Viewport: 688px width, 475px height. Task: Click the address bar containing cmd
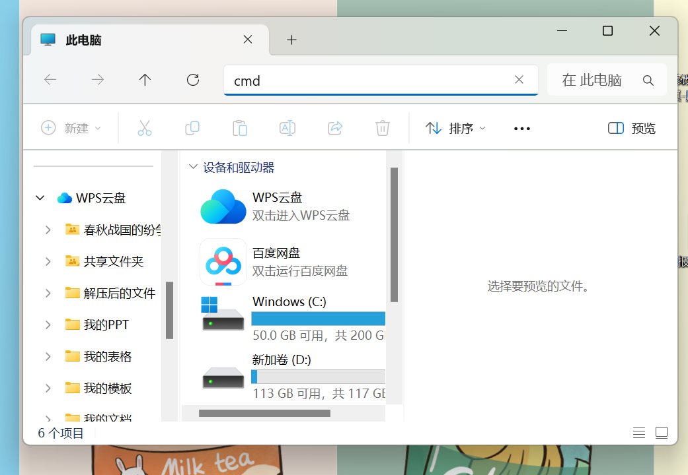pyautogui.click(x=381, y=80)
